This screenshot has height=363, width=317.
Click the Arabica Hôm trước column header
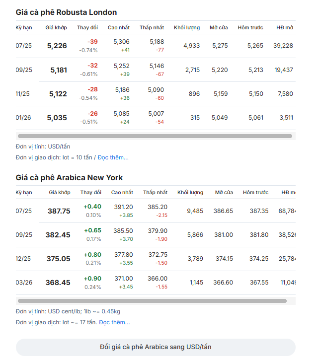click(256, 193)
